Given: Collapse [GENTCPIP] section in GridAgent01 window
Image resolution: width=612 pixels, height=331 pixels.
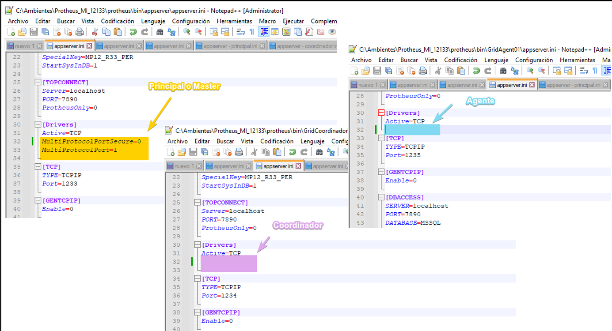Looking at the screenshot, I should 381,172.
